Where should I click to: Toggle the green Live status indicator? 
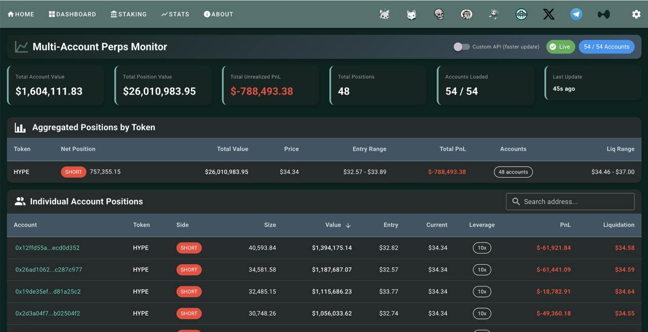click(560, 47)
